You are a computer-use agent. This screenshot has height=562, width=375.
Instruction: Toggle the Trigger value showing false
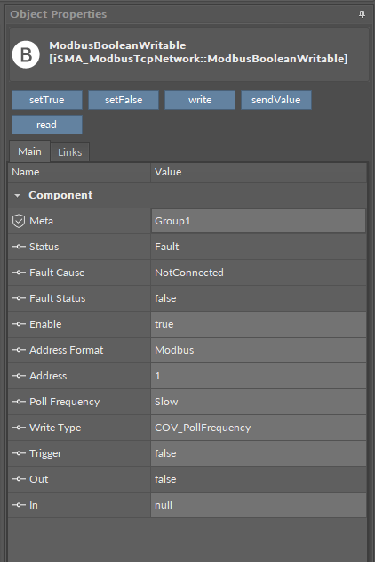259,453
